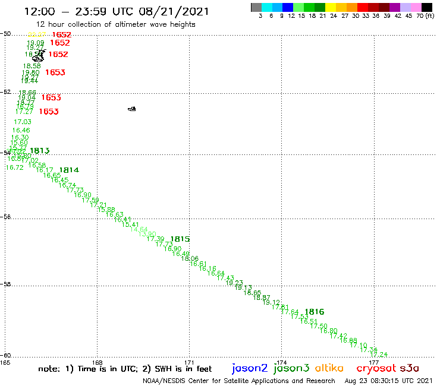Click the 17.59 wave height value

pos(90,200)
